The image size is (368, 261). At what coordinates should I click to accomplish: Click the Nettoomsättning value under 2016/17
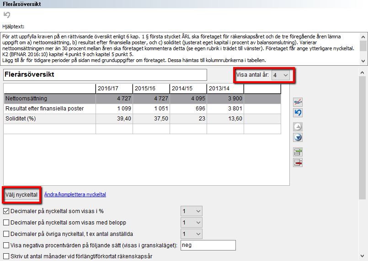[x=114, y=99]
